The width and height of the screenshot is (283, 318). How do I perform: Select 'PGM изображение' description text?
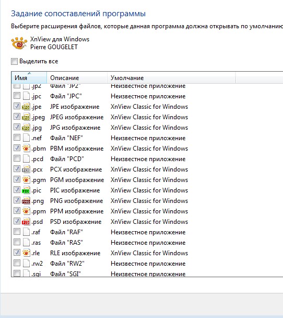[x=77, y=180]
